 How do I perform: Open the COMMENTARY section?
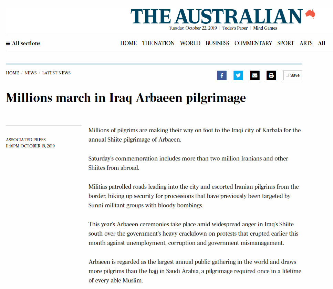[253, 43]
